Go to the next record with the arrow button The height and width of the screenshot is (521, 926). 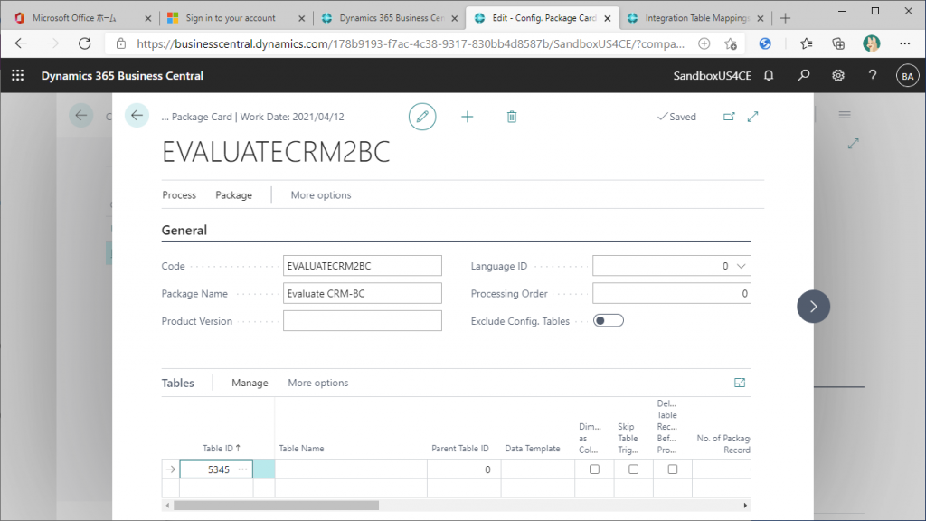(x=813, y=306)
